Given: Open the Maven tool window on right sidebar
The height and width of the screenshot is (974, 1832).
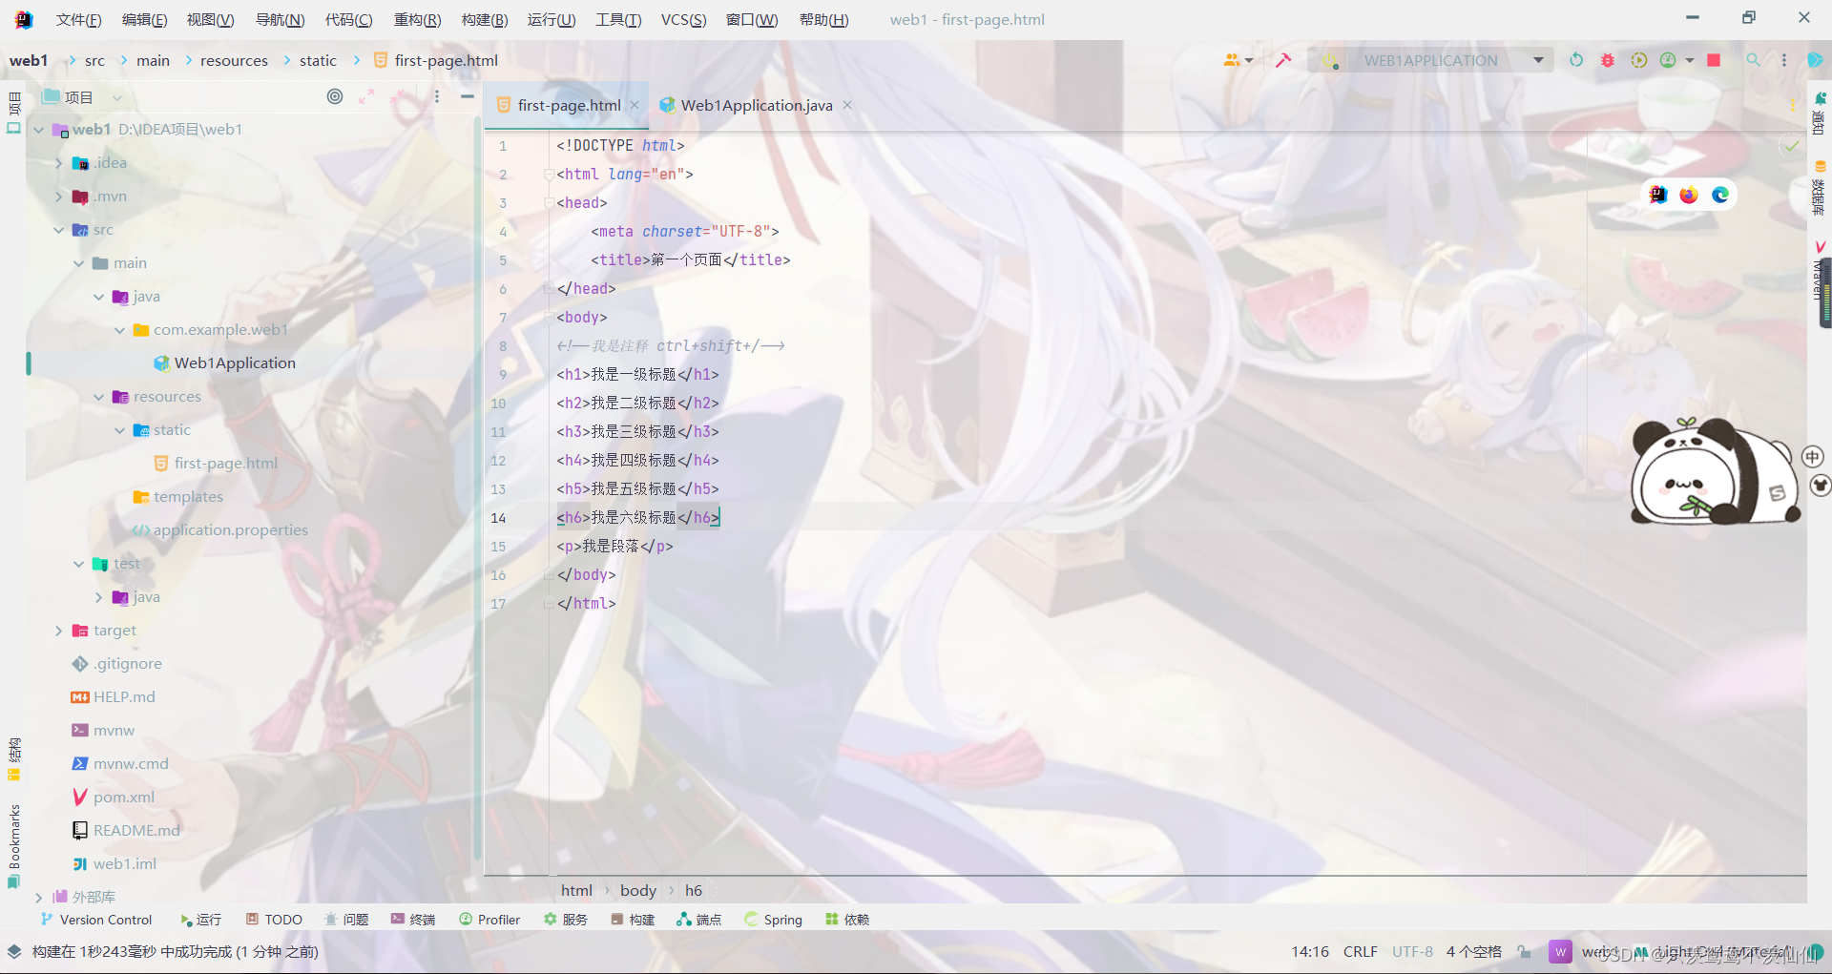Looking at the screenshot, I should [1820, 270].
